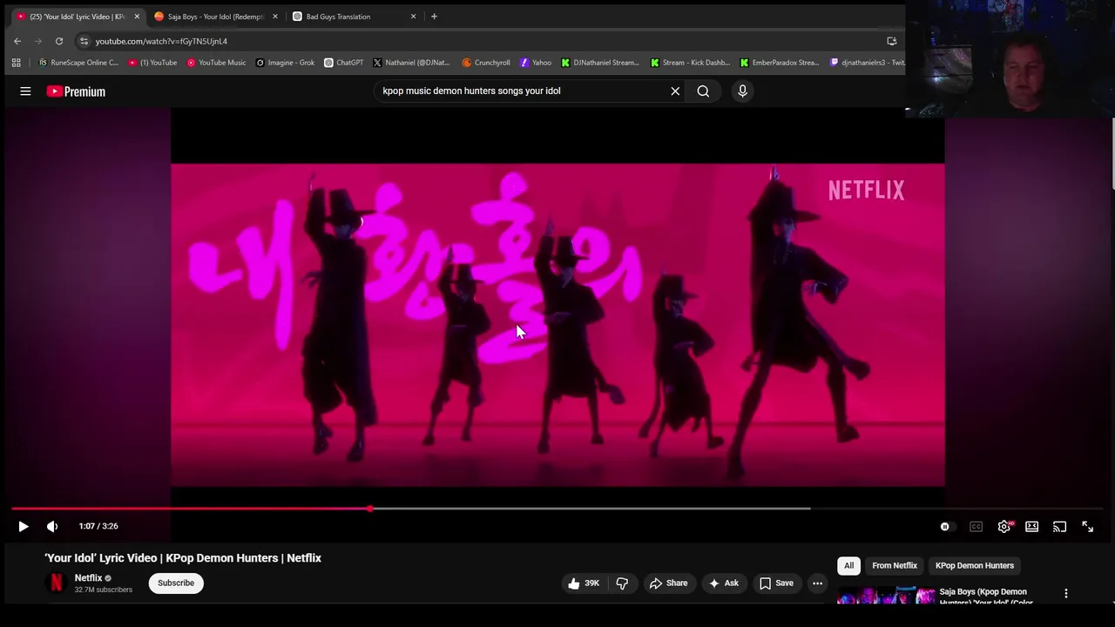The height and width of the screenshot is (627, 1115).
Task: Select the From Netflix filter chip
Action: coord(895,565)
